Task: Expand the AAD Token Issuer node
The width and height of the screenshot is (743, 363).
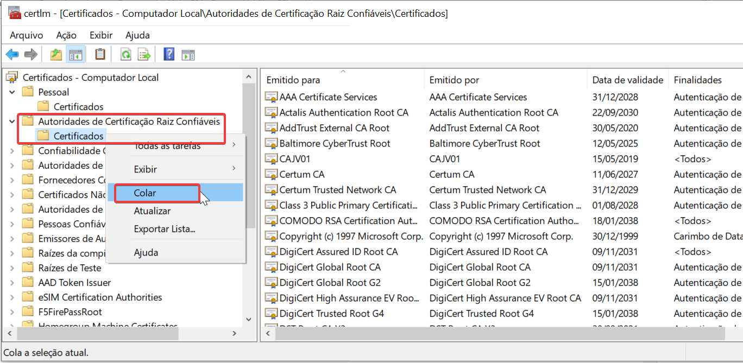Action: 12,283
